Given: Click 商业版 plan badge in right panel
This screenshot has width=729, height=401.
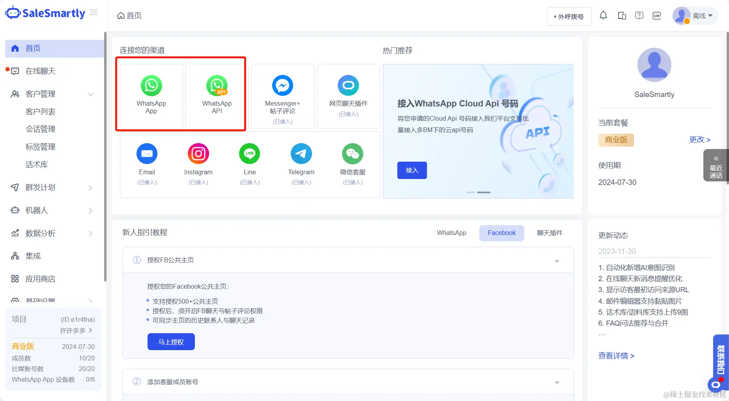Looking at the screenshot, I should (x=616, y=140).
